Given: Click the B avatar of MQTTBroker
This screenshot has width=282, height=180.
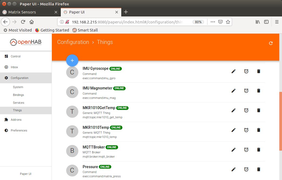Looking at the screenshot, I should click(x=72, y=151).
